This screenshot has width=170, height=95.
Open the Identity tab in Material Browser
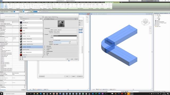click(x=46, y=17)
